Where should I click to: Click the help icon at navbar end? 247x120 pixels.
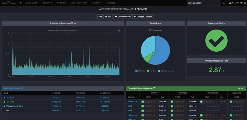(245, 3)
